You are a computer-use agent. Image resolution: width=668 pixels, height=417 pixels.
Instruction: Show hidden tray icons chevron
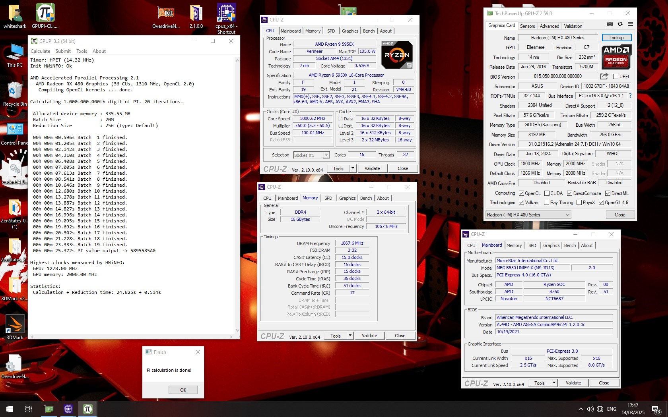pos(581,409)
